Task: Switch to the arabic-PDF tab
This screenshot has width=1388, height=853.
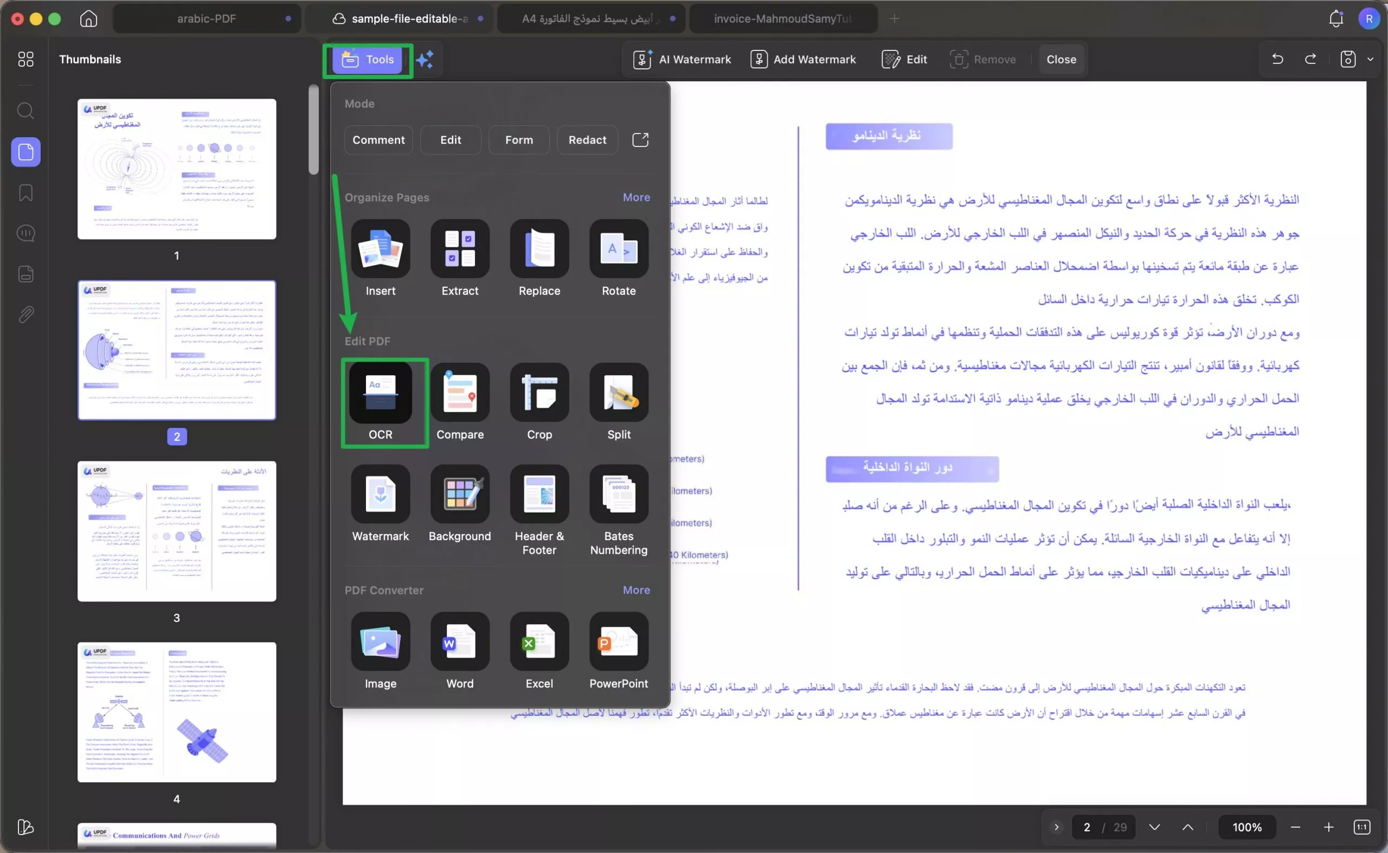Action: pyautogui.click(x=207, y=18)
